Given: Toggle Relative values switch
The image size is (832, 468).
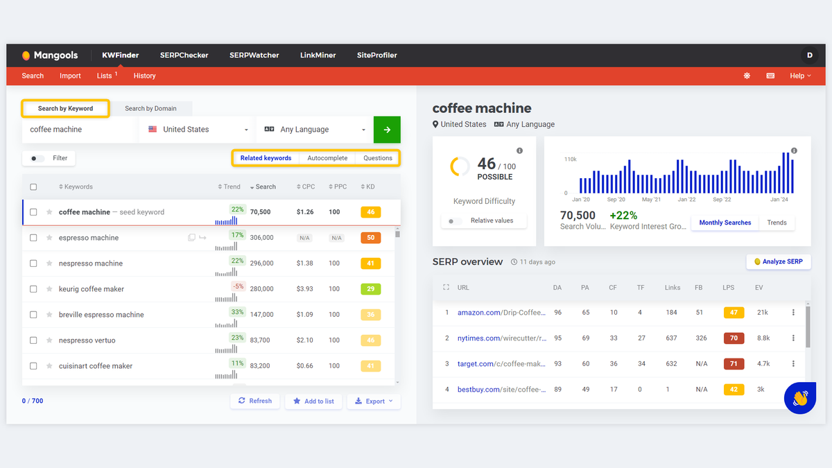Looking at the screenshot, I should (455, 221).
